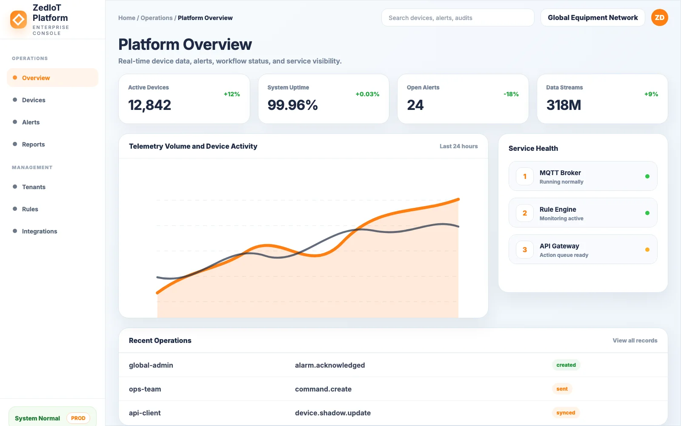
Task: Select the MQTT Broker service row
Action: [583, 176]
